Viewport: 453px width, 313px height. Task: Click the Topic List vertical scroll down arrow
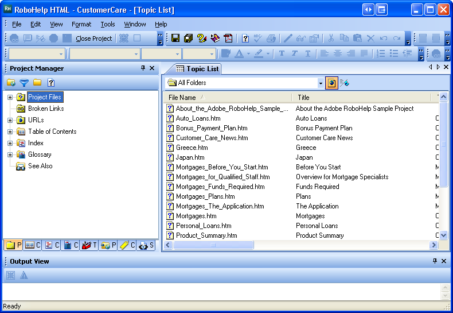[x=443, y=235]
